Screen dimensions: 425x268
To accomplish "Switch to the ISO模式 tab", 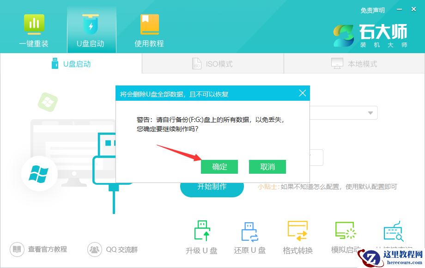I will point(212,63).
